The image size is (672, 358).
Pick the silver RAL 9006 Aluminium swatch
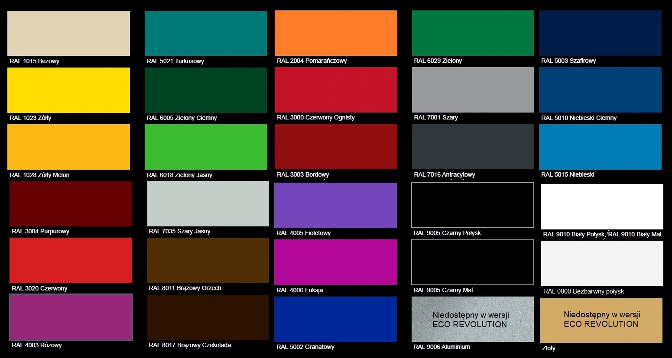[x=473, y=319]
